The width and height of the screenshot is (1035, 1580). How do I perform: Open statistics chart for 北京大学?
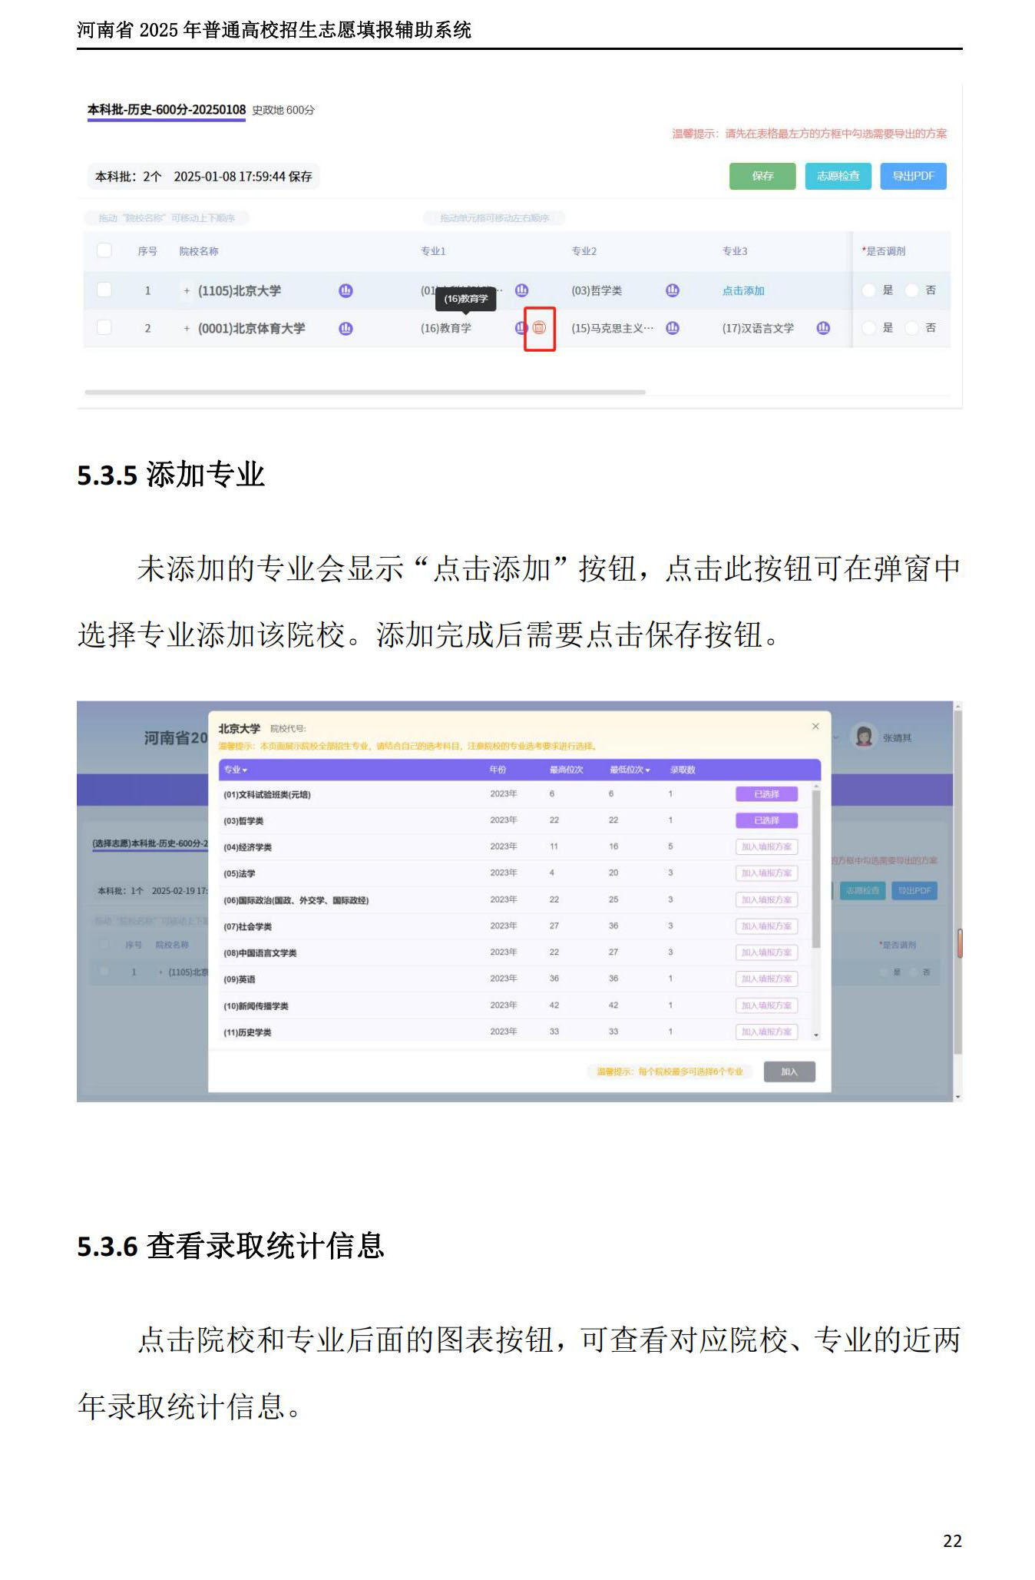pos(346,290)
